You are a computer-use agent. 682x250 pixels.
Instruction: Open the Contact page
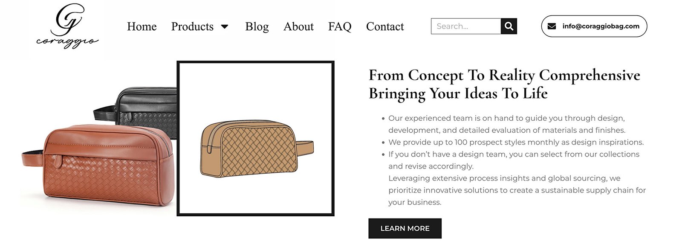tap(385, 26)
